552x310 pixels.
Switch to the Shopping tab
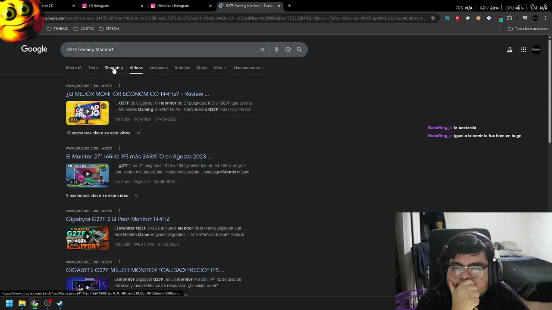[113, 68]
